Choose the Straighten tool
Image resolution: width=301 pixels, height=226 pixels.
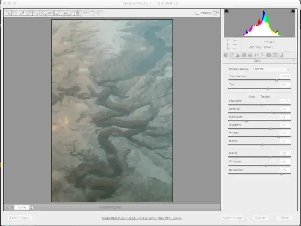[50, 13]
